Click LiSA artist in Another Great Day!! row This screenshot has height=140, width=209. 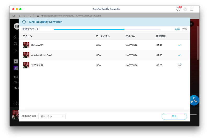[98, 55]
